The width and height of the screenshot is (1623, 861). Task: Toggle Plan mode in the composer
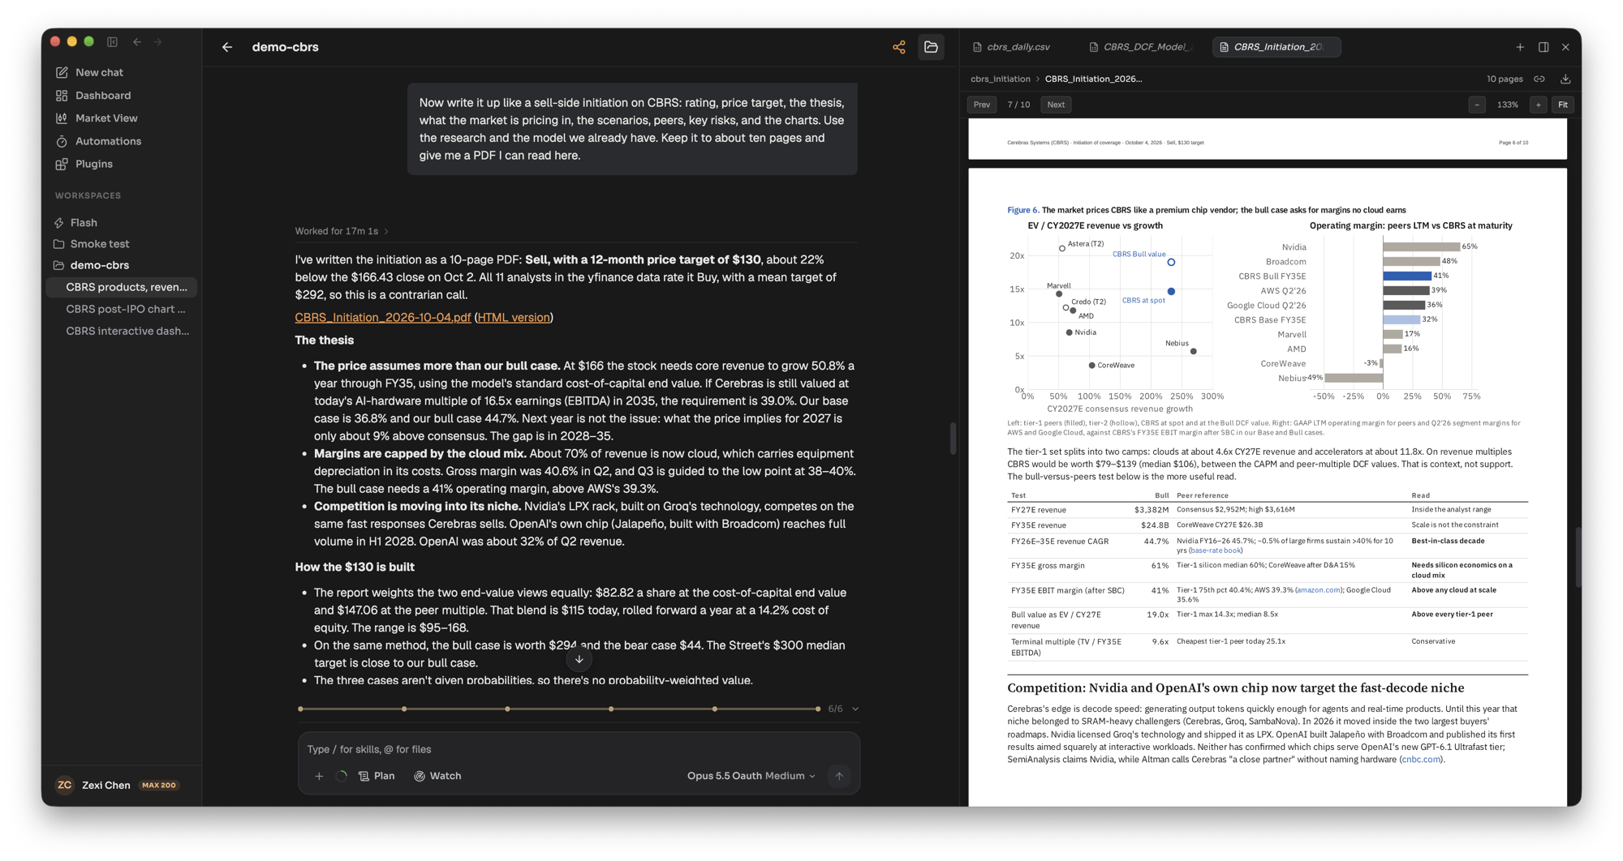377,776
